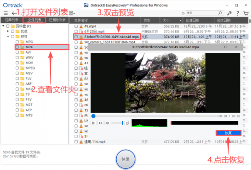Image resolution: width=251 pixels, height=170 pixels.
Task: Check the AVI folder checkbox
Action: [17, 52]
